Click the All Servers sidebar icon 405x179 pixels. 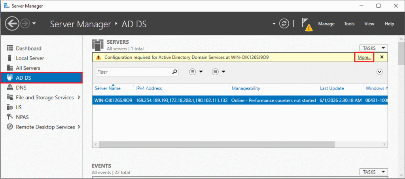pyautogui.click(x=10, y=68)
